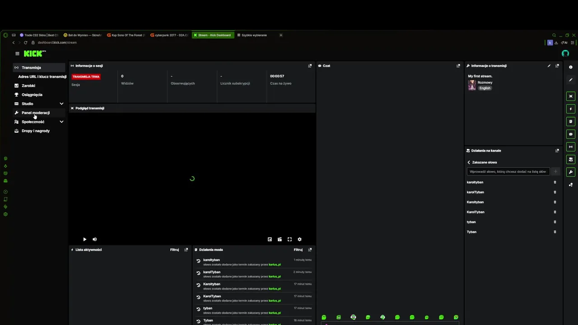Open Dropy i nagrody
This screenshot has height=325, width=578.
coord(36,131)
